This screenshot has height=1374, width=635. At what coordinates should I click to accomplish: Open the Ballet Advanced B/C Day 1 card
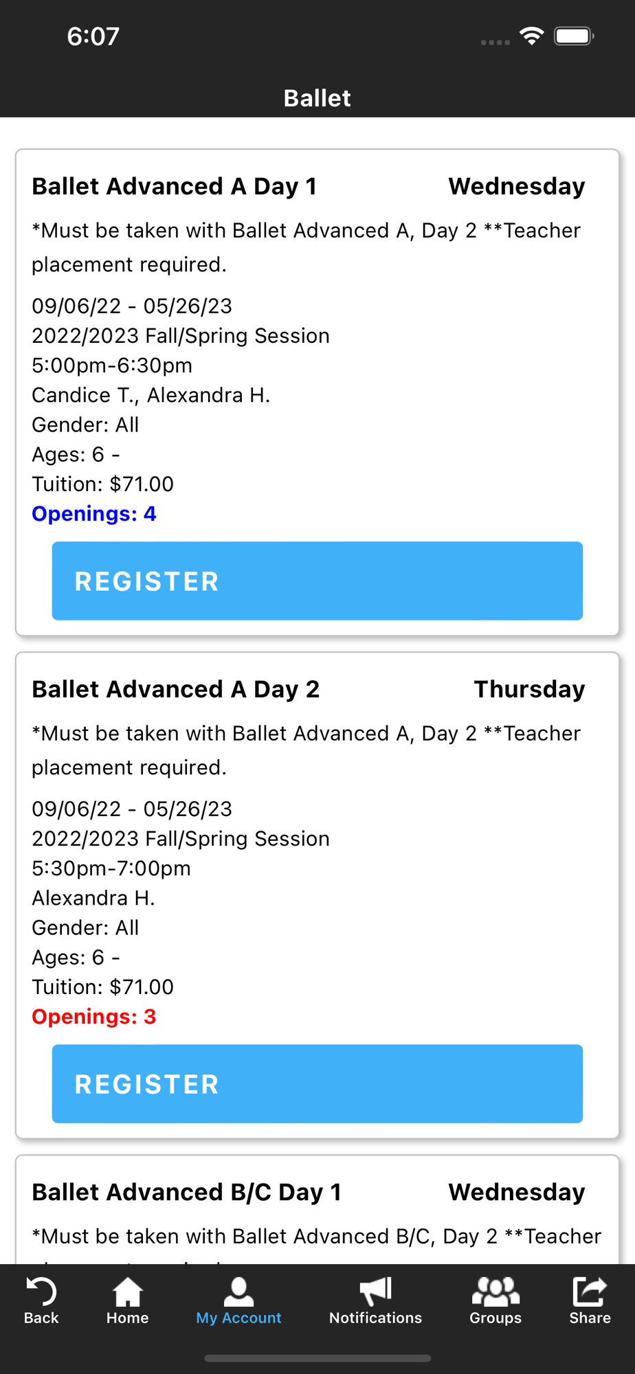[186, 1192]
